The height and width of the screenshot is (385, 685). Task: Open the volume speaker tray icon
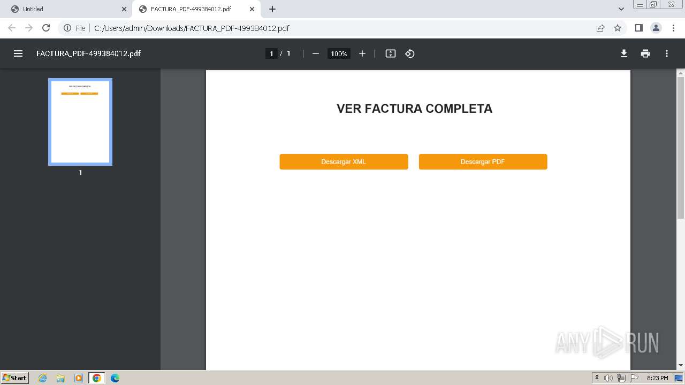click(608, 378)
